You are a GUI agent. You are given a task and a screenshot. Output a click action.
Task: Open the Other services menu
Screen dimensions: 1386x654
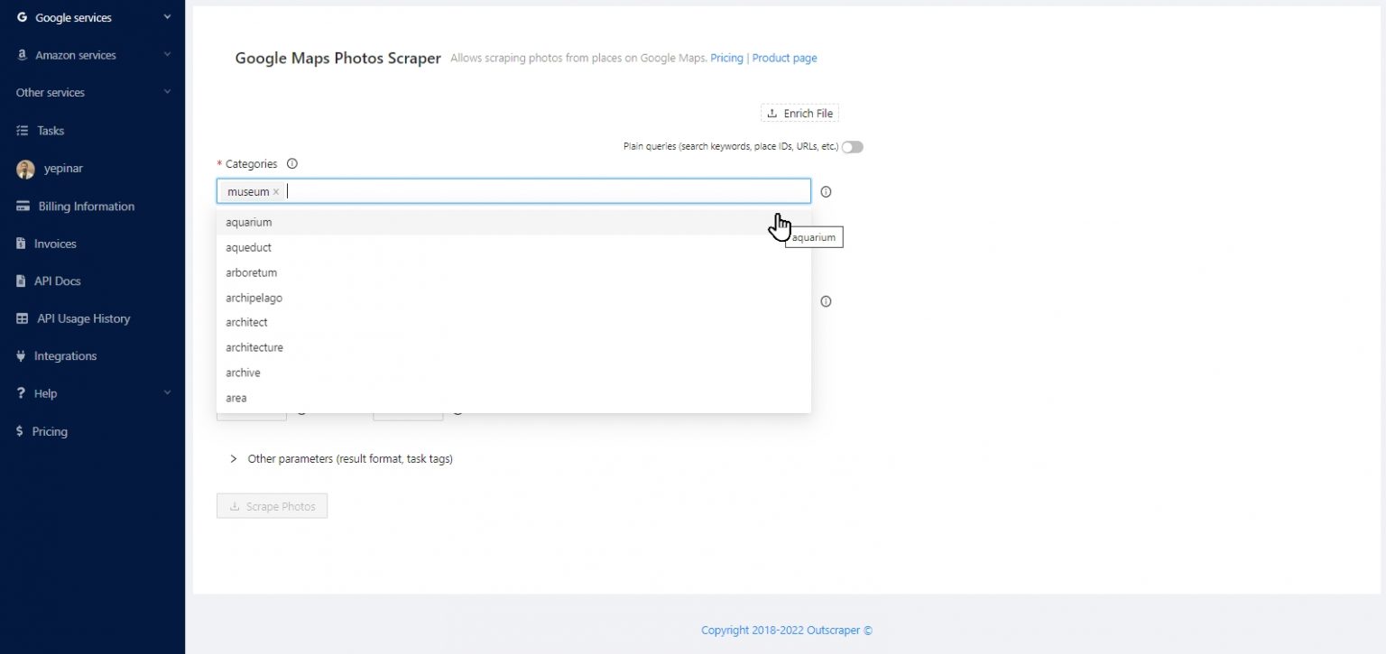coord(50,92)
